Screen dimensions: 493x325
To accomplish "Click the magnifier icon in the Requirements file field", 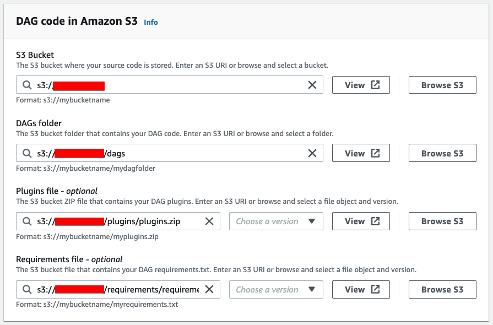I will [27, 289].
